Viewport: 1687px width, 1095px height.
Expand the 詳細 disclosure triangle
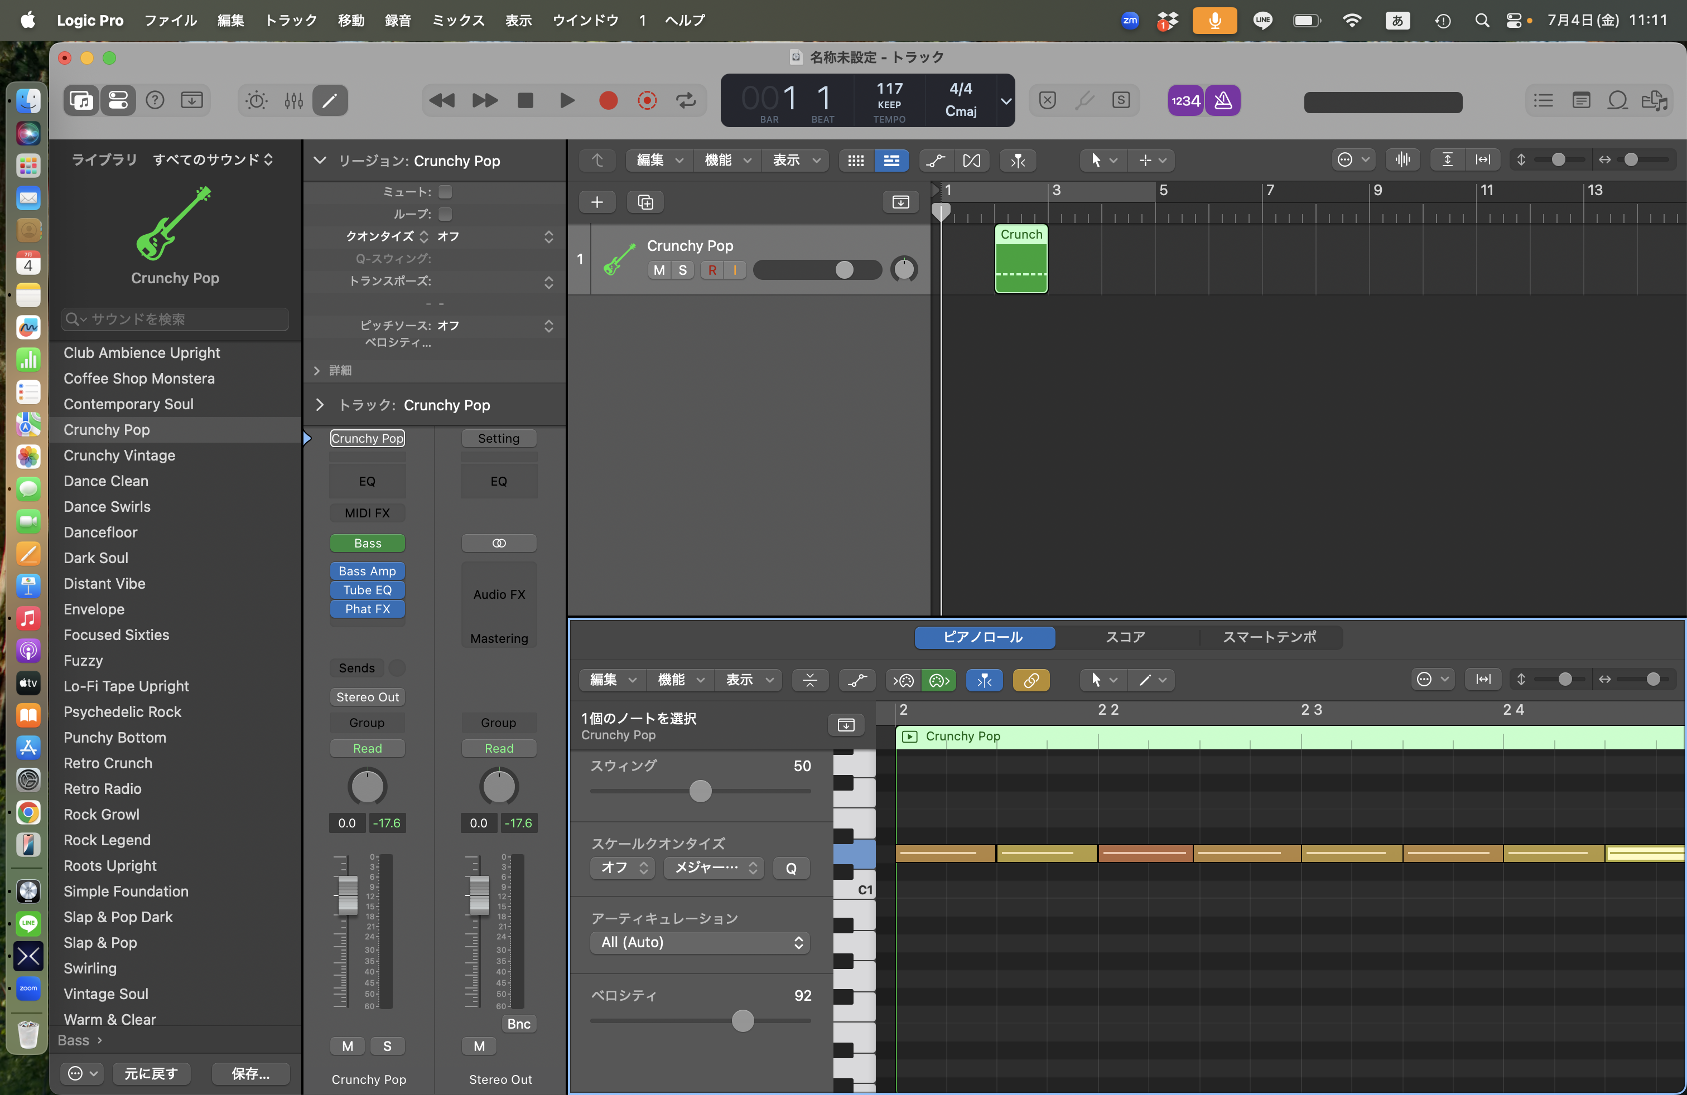317,370
